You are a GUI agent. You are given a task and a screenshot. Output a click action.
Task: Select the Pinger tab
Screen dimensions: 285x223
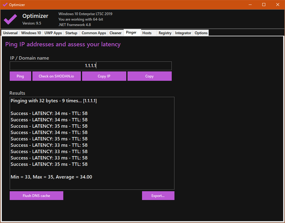pos(131,32)
